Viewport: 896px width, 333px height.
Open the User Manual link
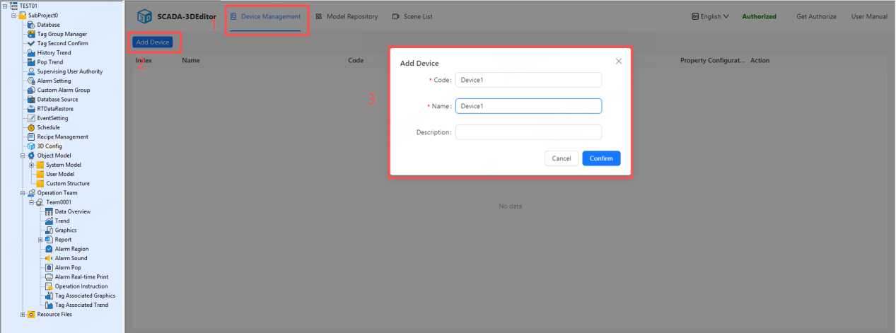(x=869, y=16)
